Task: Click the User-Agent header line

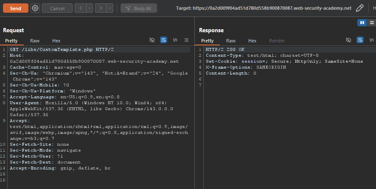Action: (91, 108)
